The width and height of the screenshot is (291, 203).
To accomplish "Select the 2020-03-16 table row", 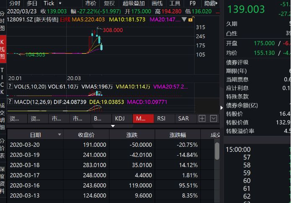I will pos(110,185).
